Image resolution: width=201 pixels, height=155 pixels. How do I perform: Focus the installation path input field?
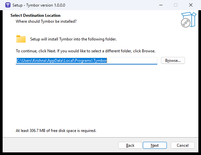click(x=86, y=61)
